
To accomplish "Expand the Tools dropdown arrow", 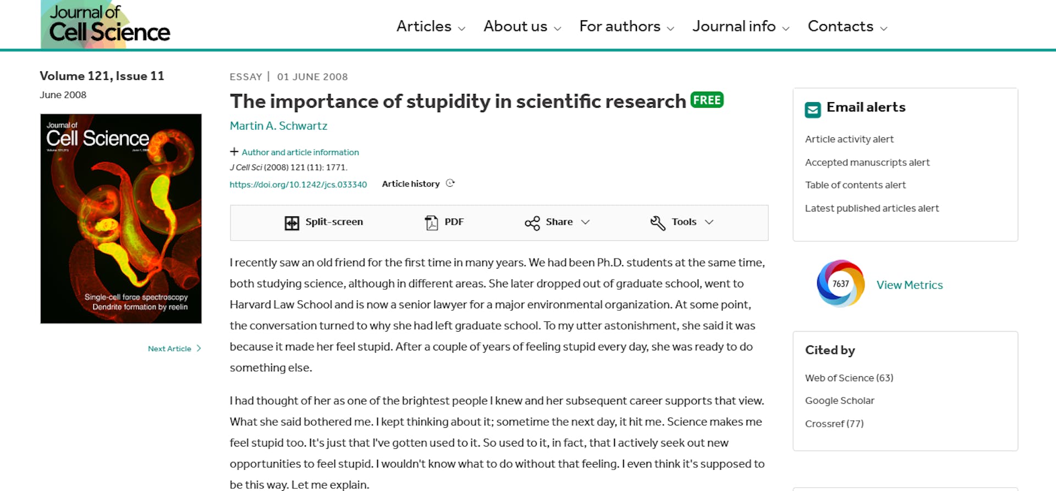I will (x=709, y=222).
